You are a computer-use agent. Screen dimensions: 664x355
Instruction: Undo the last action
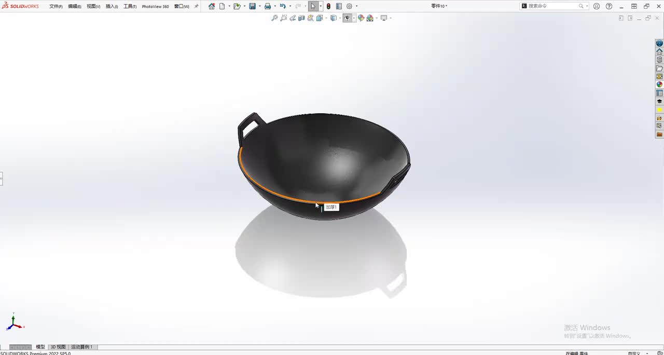click(282, 6)
